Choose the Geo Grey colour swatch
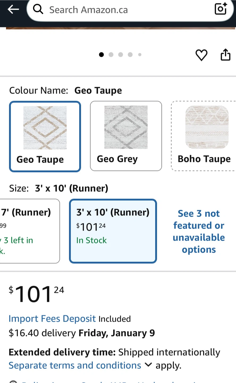Image resolution: width=236 pixels, height=383 pixels. [x=126, y=136]
